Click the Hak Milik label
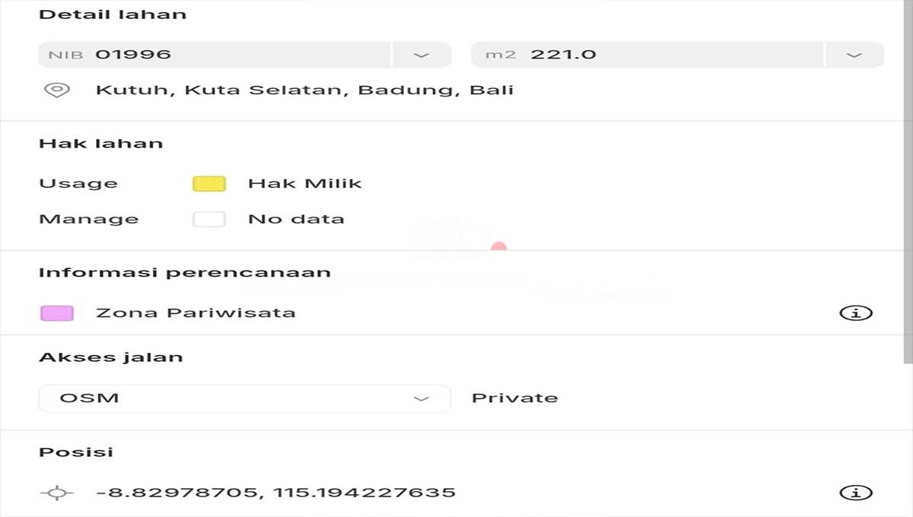This screenshot has width=913, height=517. point(305,183)
